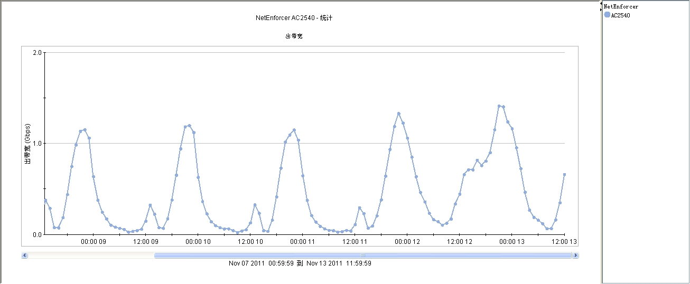Click the 12:00 10 x-axis label
The width and height of the screenshot is (690, 284).
click(250, 242)
